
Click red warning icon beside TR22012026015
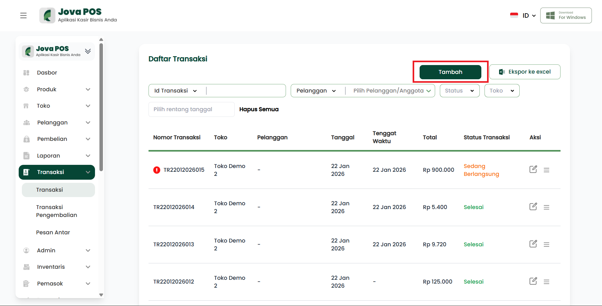click(157, 170)
